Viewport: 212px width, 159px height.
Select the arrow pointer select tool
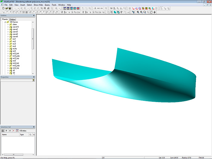tap(161, 8)
